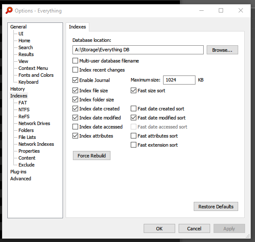Viewport: 255px width, 242px height.
Task: Open the Advanced options category
Action: pyautogui.click(x=21, y=179)
